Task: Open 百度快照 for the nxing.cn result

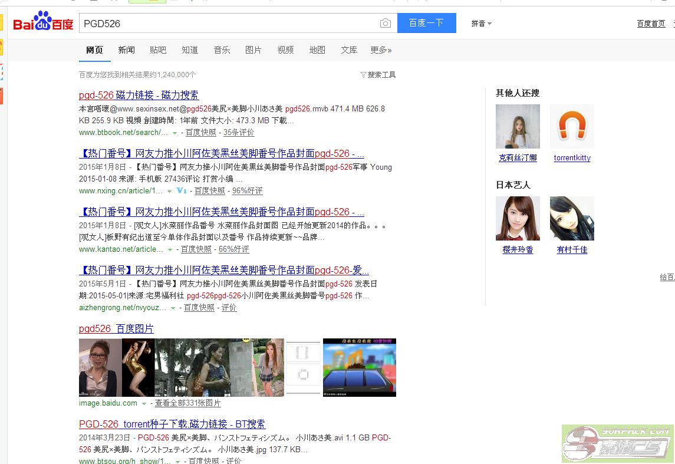Action: pyautogui.click(x=210, y=190)
